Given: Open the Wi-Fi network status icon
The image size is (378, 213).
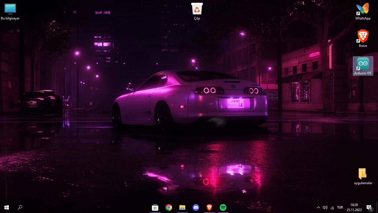Looking at the screenshot, I should (x=332, y=207).
